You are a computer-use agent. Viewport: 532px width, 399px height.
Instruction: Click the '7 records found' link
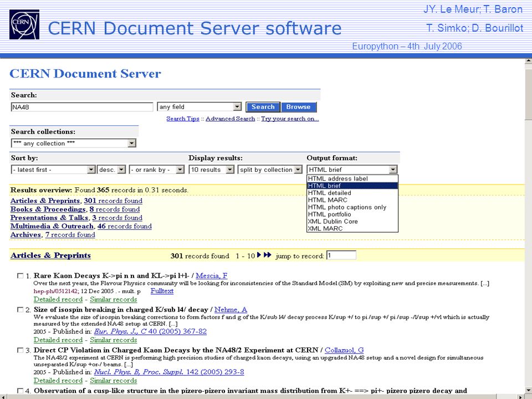click(70, 234)
